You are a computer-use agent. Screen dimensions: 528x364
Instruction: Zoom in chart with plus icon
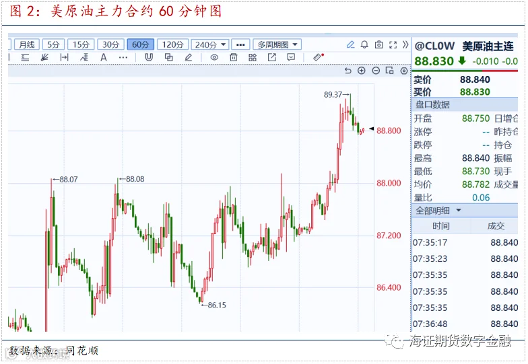point(362,71)
